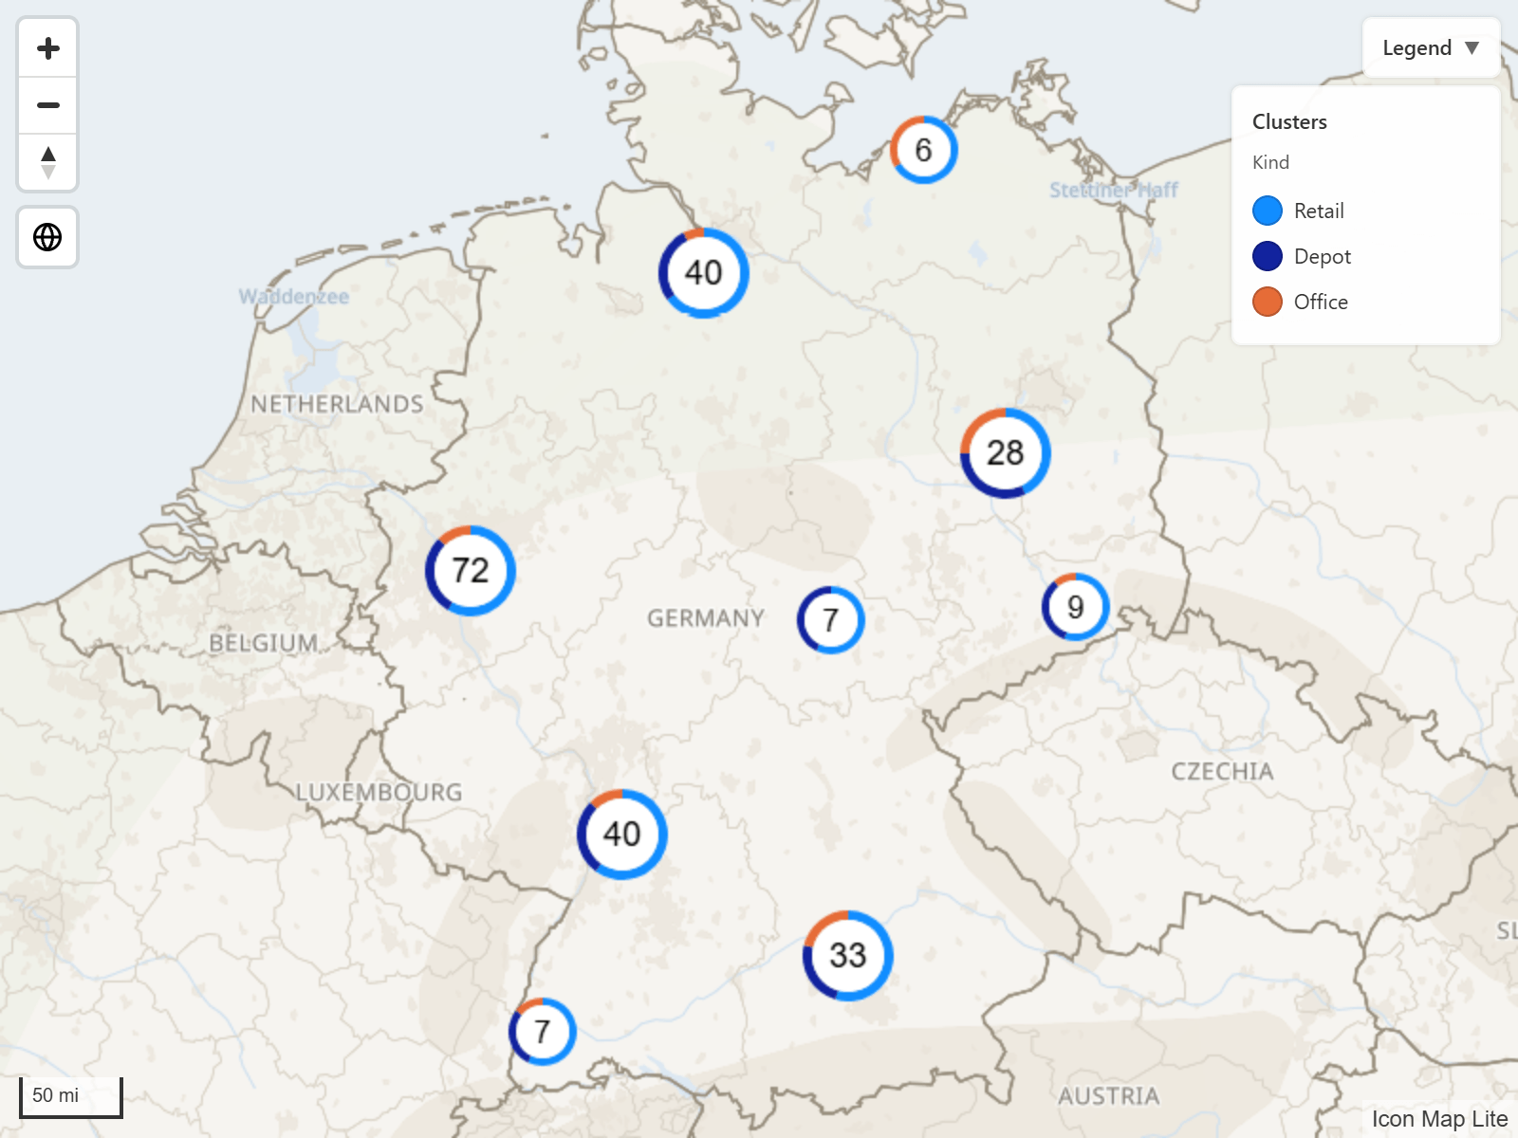
Task: Open the 7 cluster near Swiss border
Action: (543, 1032)
